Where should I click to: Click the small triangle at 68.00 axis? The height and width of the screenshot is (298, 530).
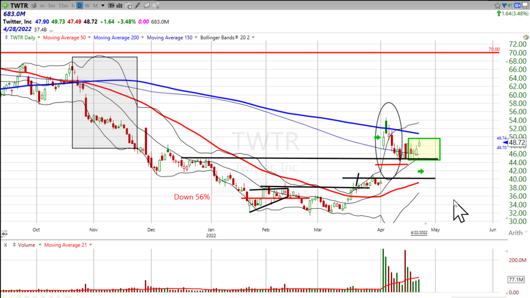pos(506,61)
